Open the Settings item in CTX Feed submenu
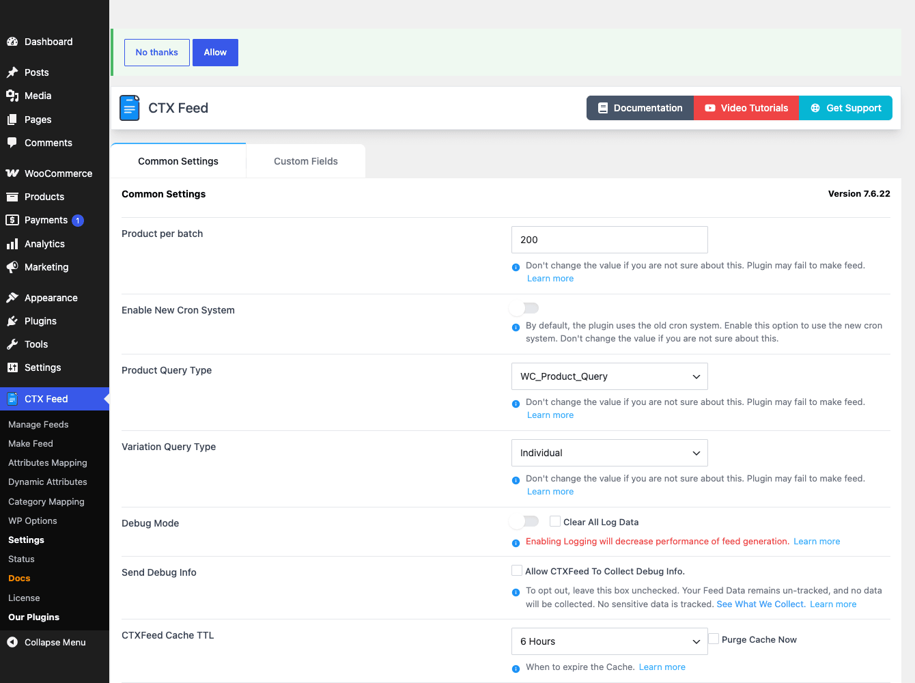 click(x=26, y=540)
